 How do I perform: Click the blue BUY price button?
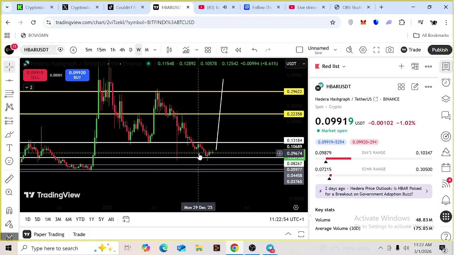[77, 75]
